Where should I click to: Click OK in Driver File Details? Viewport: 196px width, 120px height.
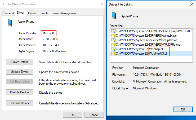(183, 109)
